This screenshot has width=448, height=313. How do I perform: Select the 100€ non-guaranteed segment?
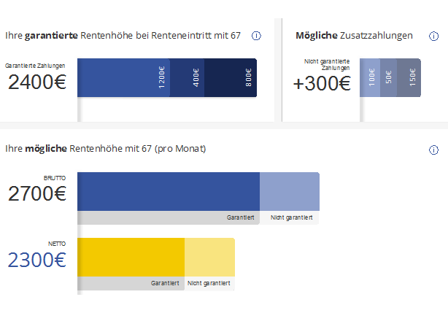[370, 77]
